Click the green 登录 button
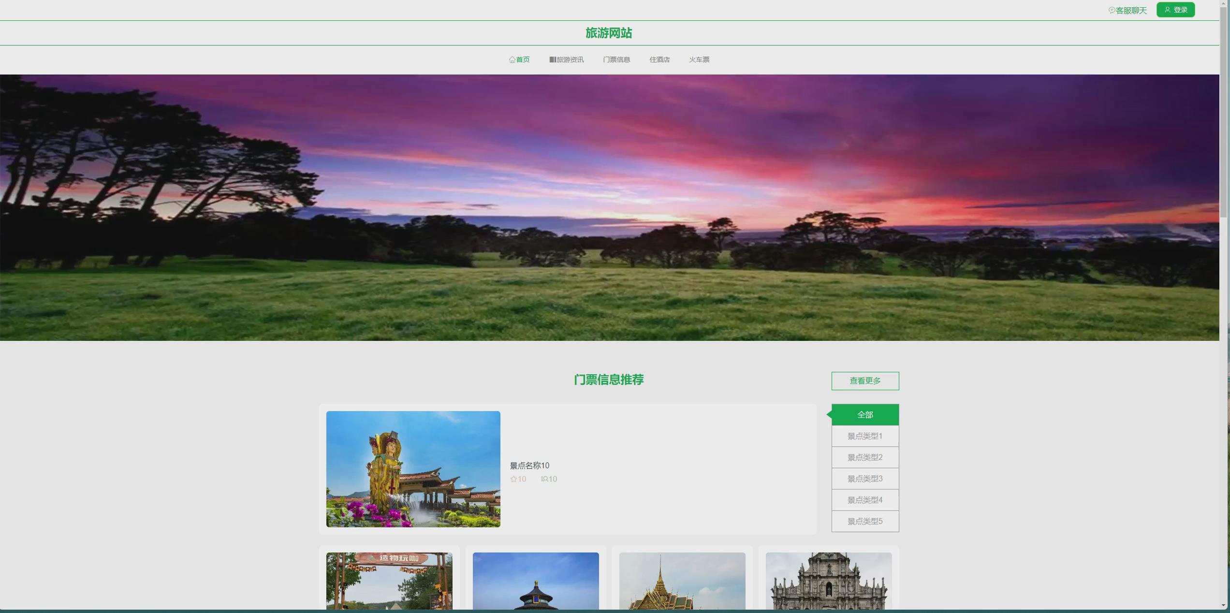Screen dimensions: 1230x613 pyautogui.click(x=1175, y=9)
